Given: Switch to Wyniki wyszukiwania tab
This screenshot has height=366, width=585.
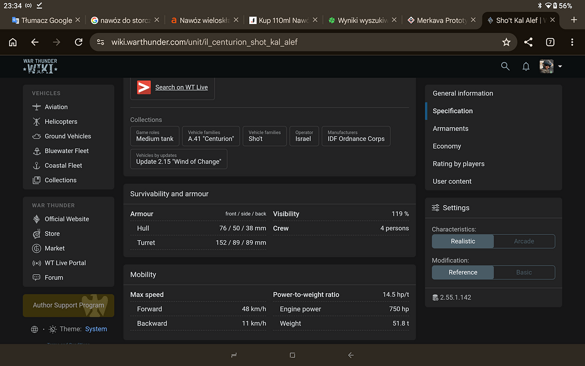Looking at the screenshot, I should click(358, 20).
